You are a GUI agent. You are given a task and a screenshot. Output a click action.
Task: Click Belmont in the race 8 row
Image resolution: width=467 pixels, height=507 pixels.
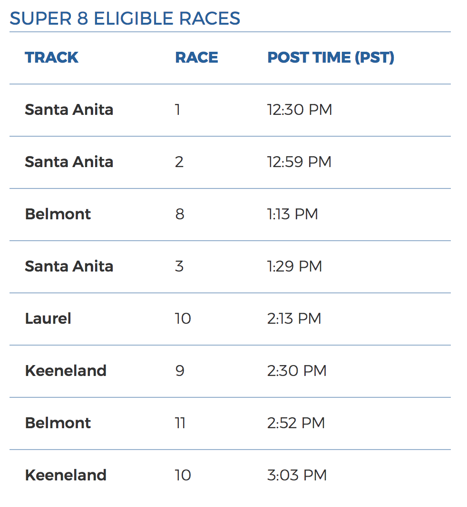pyautogui.click(x=58, y=214)
